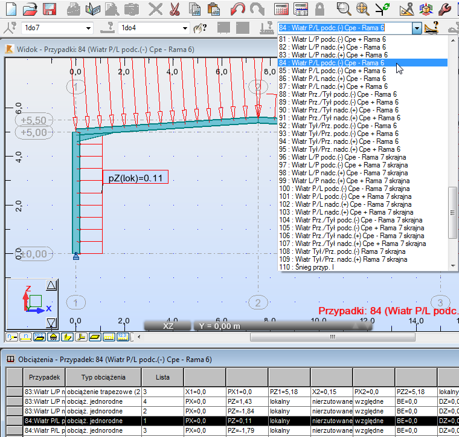Choose '110 : Śnieg przyp. I' from list
This screenshot has height=437, width=459.
tap(314, 267)
